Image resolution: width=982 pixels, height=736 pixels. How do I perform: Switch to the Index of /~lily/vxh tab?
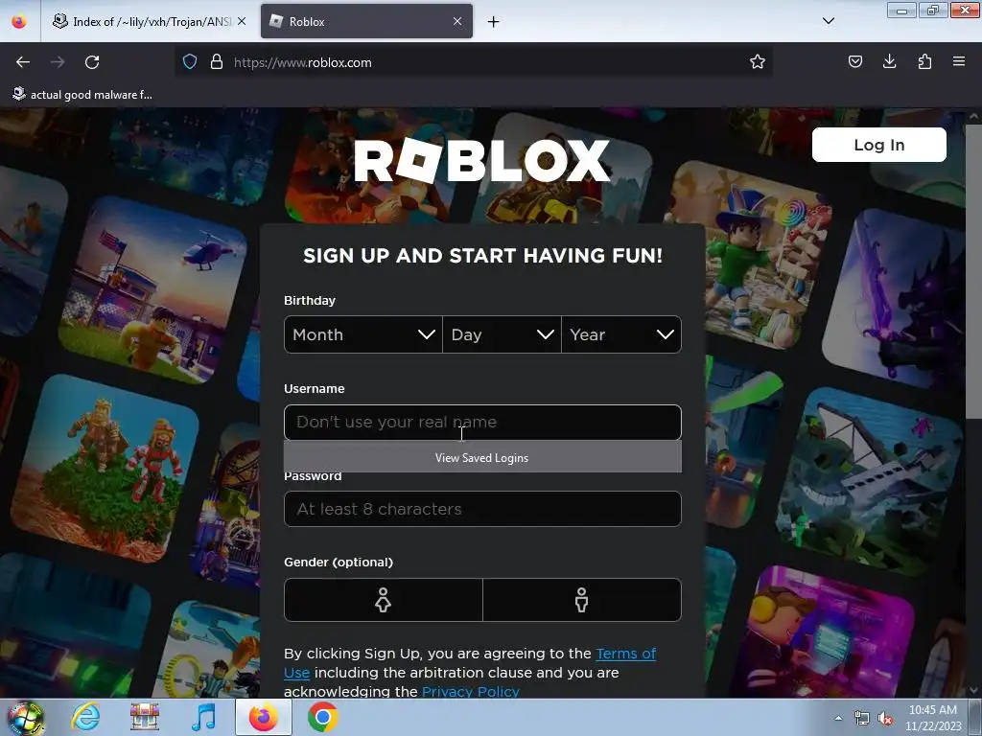(148, 22)
